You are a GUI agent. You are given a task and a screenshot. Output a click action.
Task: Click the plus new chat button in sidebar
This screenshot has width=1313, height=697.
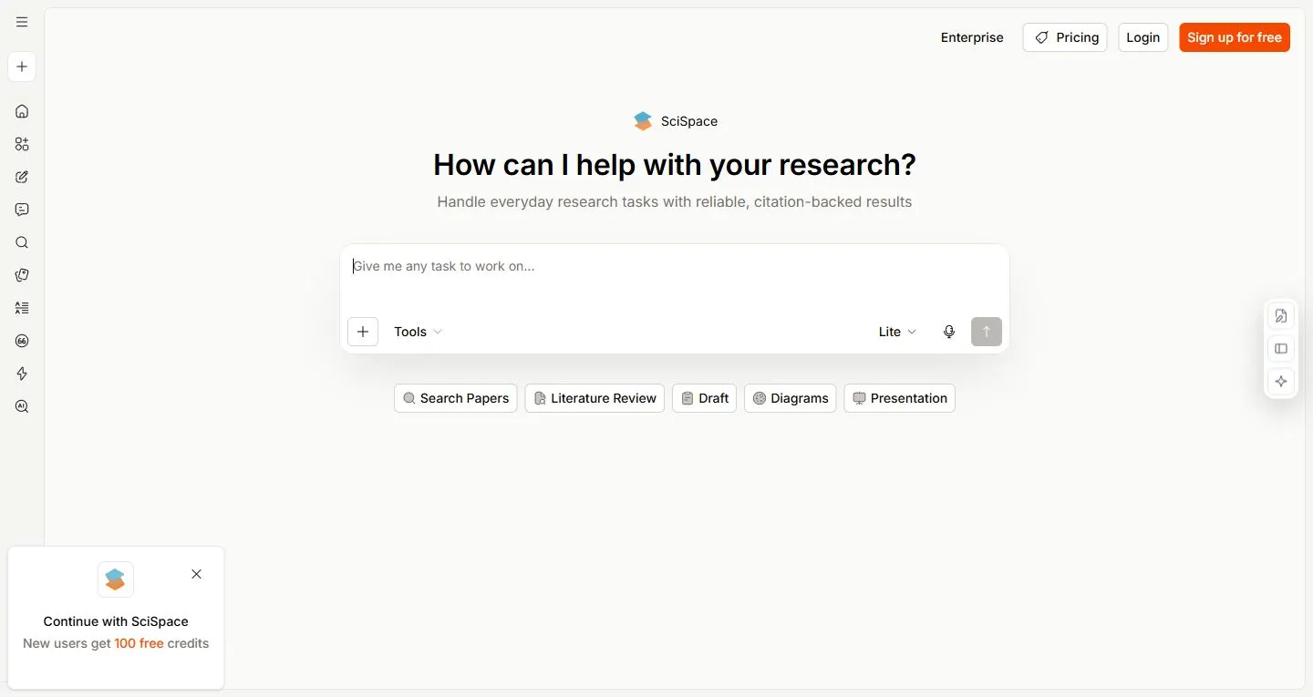22,67
